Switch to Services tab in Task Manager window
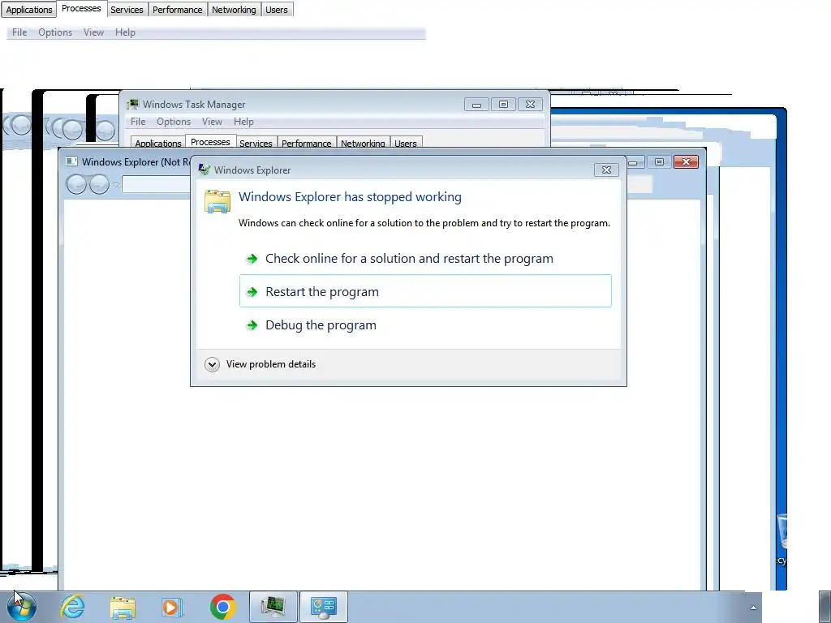Viewport: 831px width, 623px height. pos(256,143)
